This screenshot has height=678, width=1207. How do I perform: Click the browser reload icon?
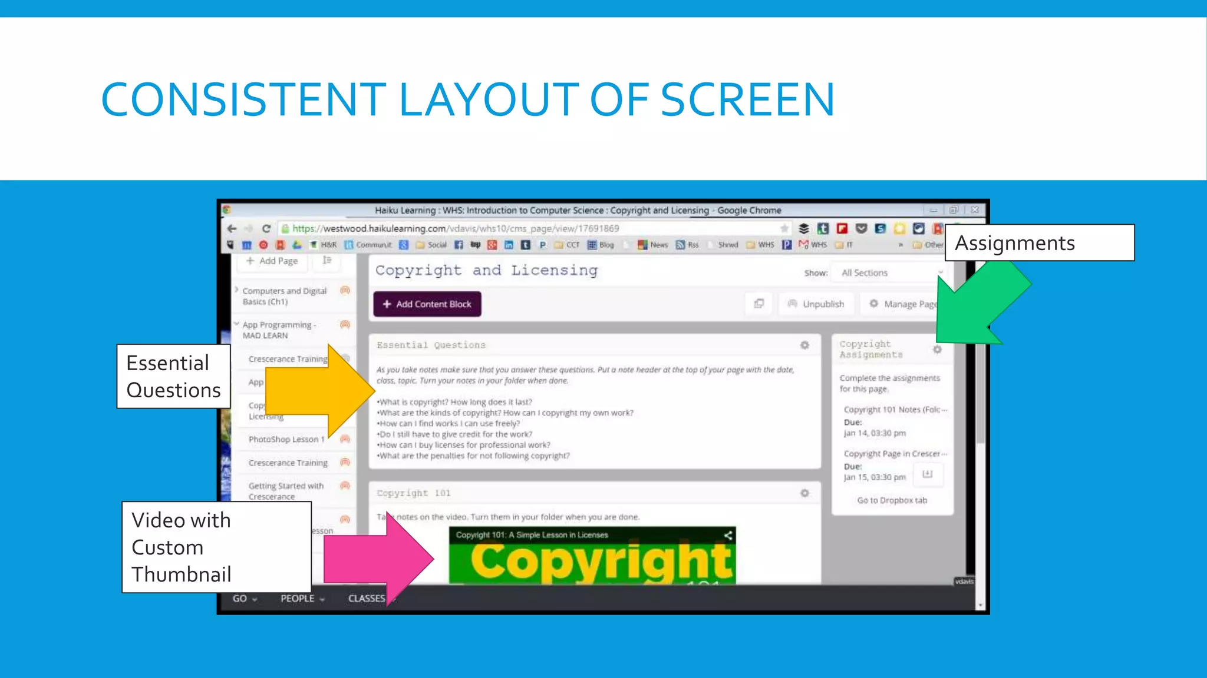pyautogui.click(x=266, y=228)
